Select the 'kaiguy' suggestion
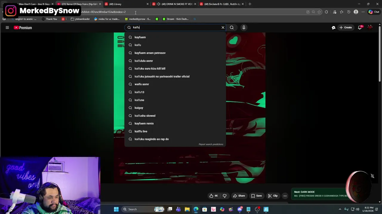 pos(175,108)
